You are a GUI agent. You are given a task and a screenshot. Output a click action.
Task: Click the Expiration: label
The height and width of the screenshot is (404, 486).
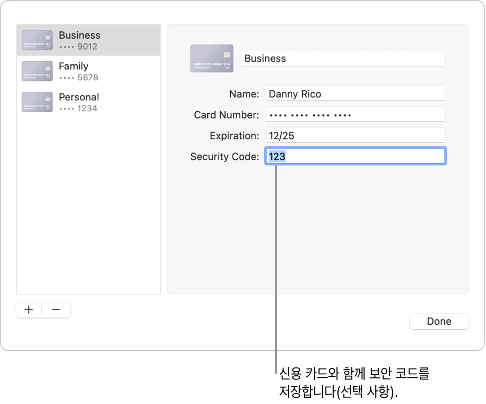[x=234, y=136]
